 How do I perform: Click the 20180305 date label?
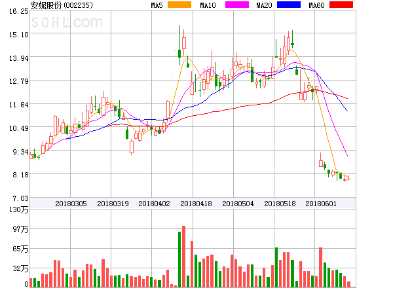71,204
